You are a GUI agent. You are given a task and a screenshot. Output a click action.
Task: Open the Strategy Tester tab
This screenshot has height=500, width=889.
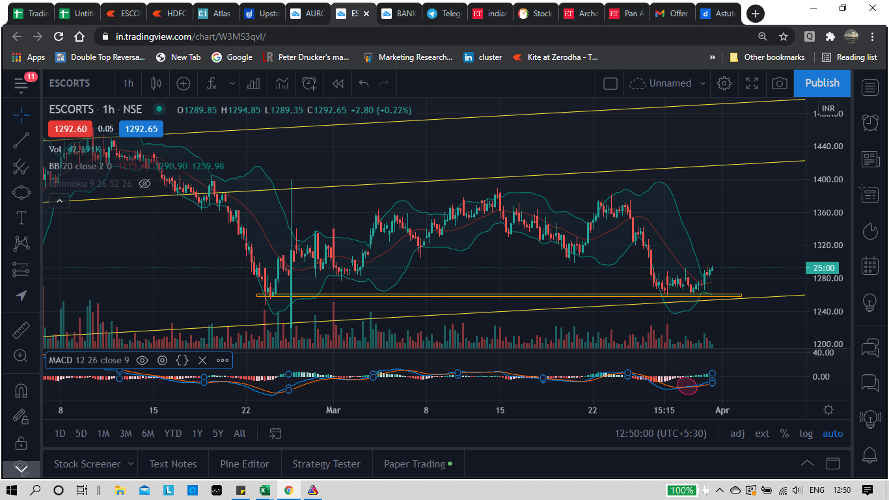click(x=326, y=464)
